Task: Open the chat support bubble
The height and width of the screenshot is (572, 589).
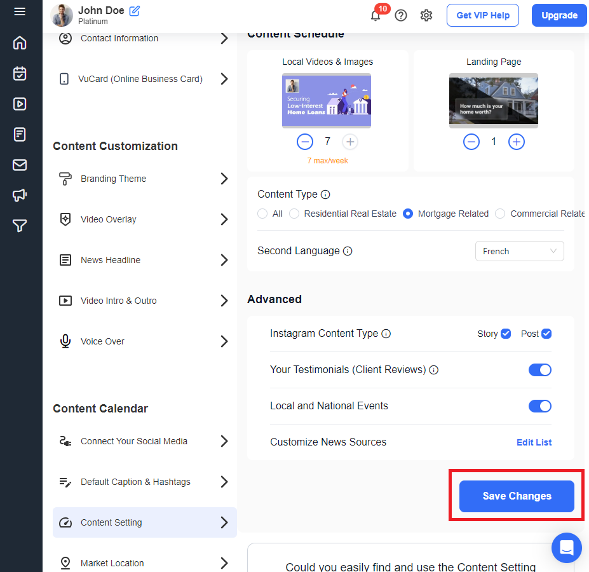Action: [566, 547]
